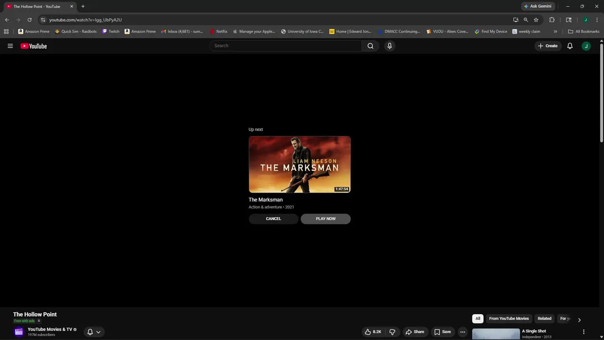Open browser extensions puzzle icon
Image resolution: width=604 pixels, height=340 pixels.
552,20
